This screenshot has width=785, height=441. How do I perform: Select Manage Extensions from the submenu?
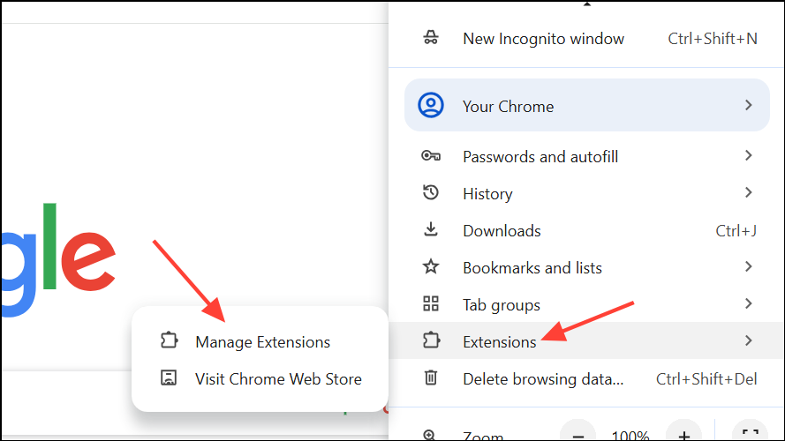[x=262, y=341]
